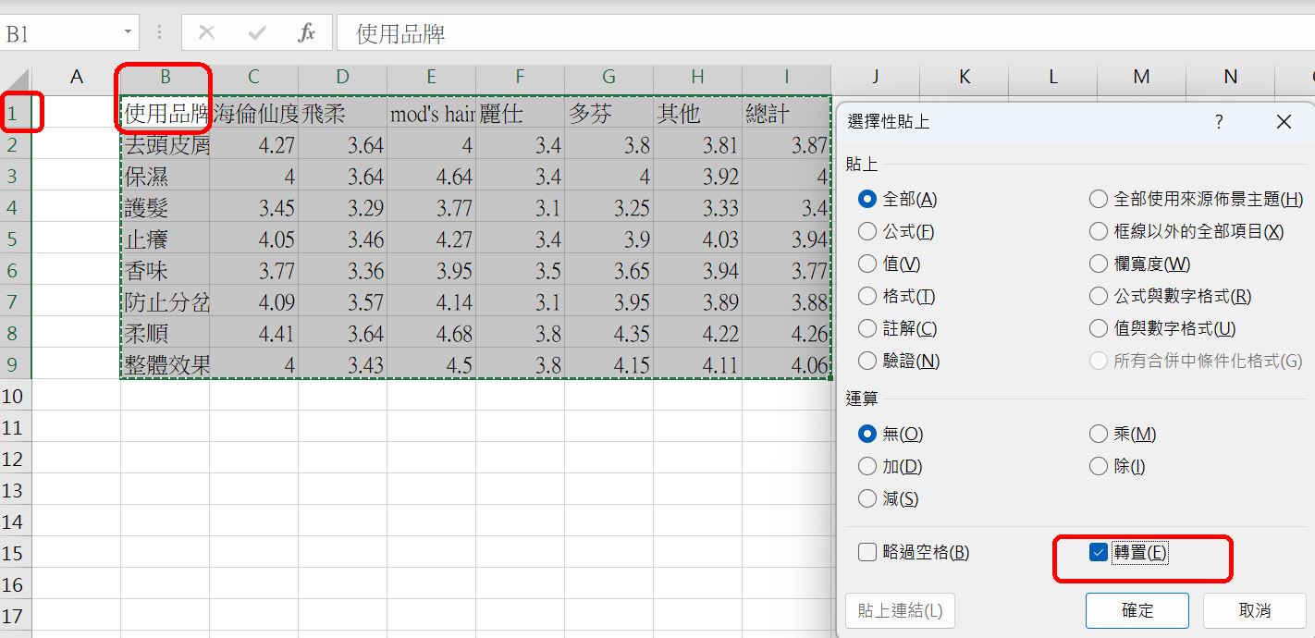
Task: Click cell containing mod's hair
Action: (431, 114)
